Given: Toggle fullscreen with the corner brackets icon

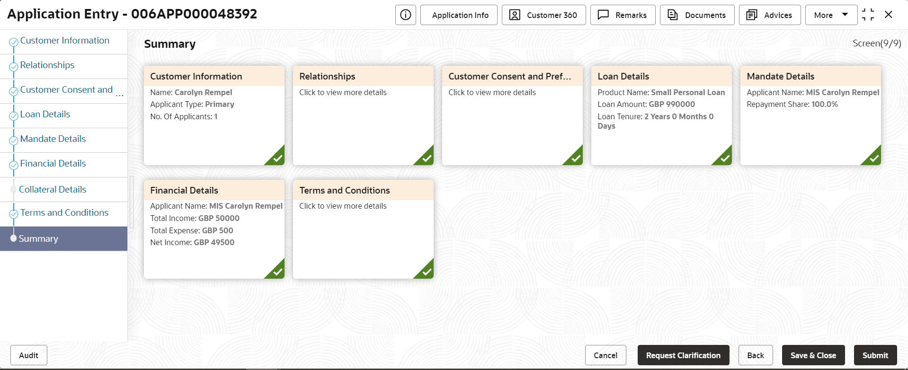Looking at the screenshot, I should [868, 15].
